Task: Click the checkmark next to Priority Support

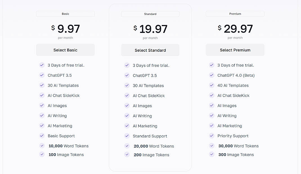Action: click(x=212, y=136)
